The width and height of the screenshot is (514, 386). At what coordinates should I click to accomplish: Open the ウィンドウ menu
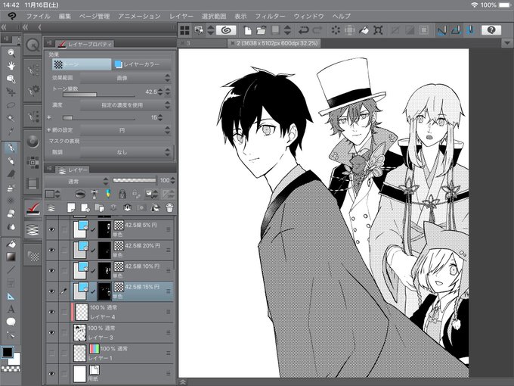tap(309, 16)
